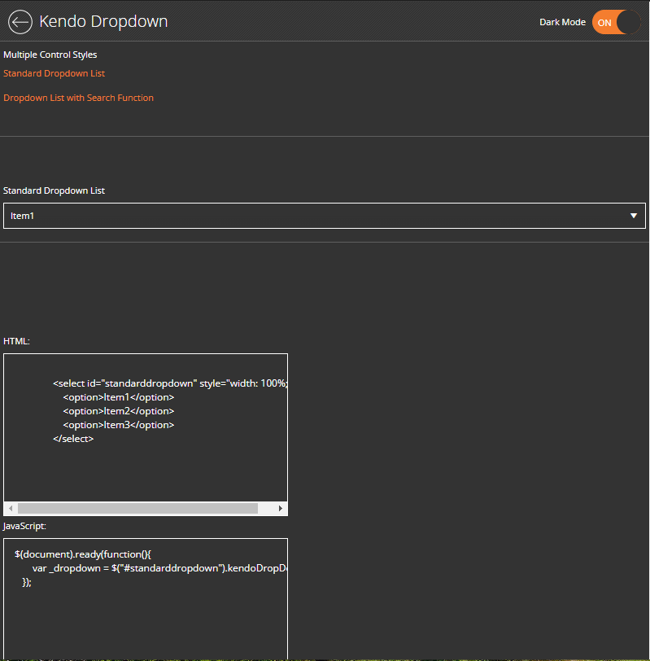650x661 pixels.
Task: Click the select id="standarddropdown" code line
Action: (170, 383)
